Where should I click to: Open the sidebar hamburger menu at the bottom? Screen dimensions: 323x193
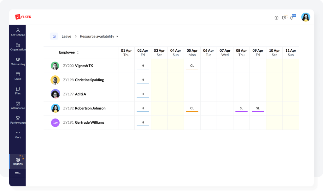[18, 174]
